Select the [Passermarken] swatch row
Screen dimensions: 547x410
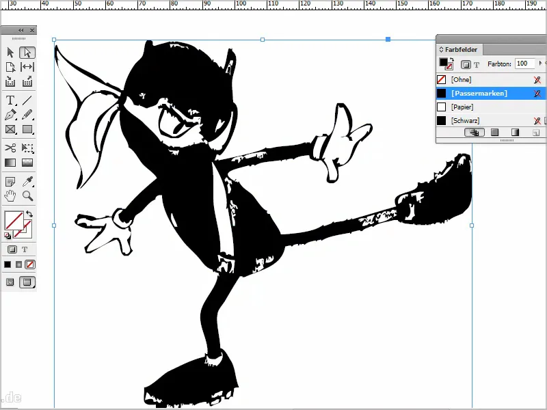pyautogui.click(x=491, y=93)
